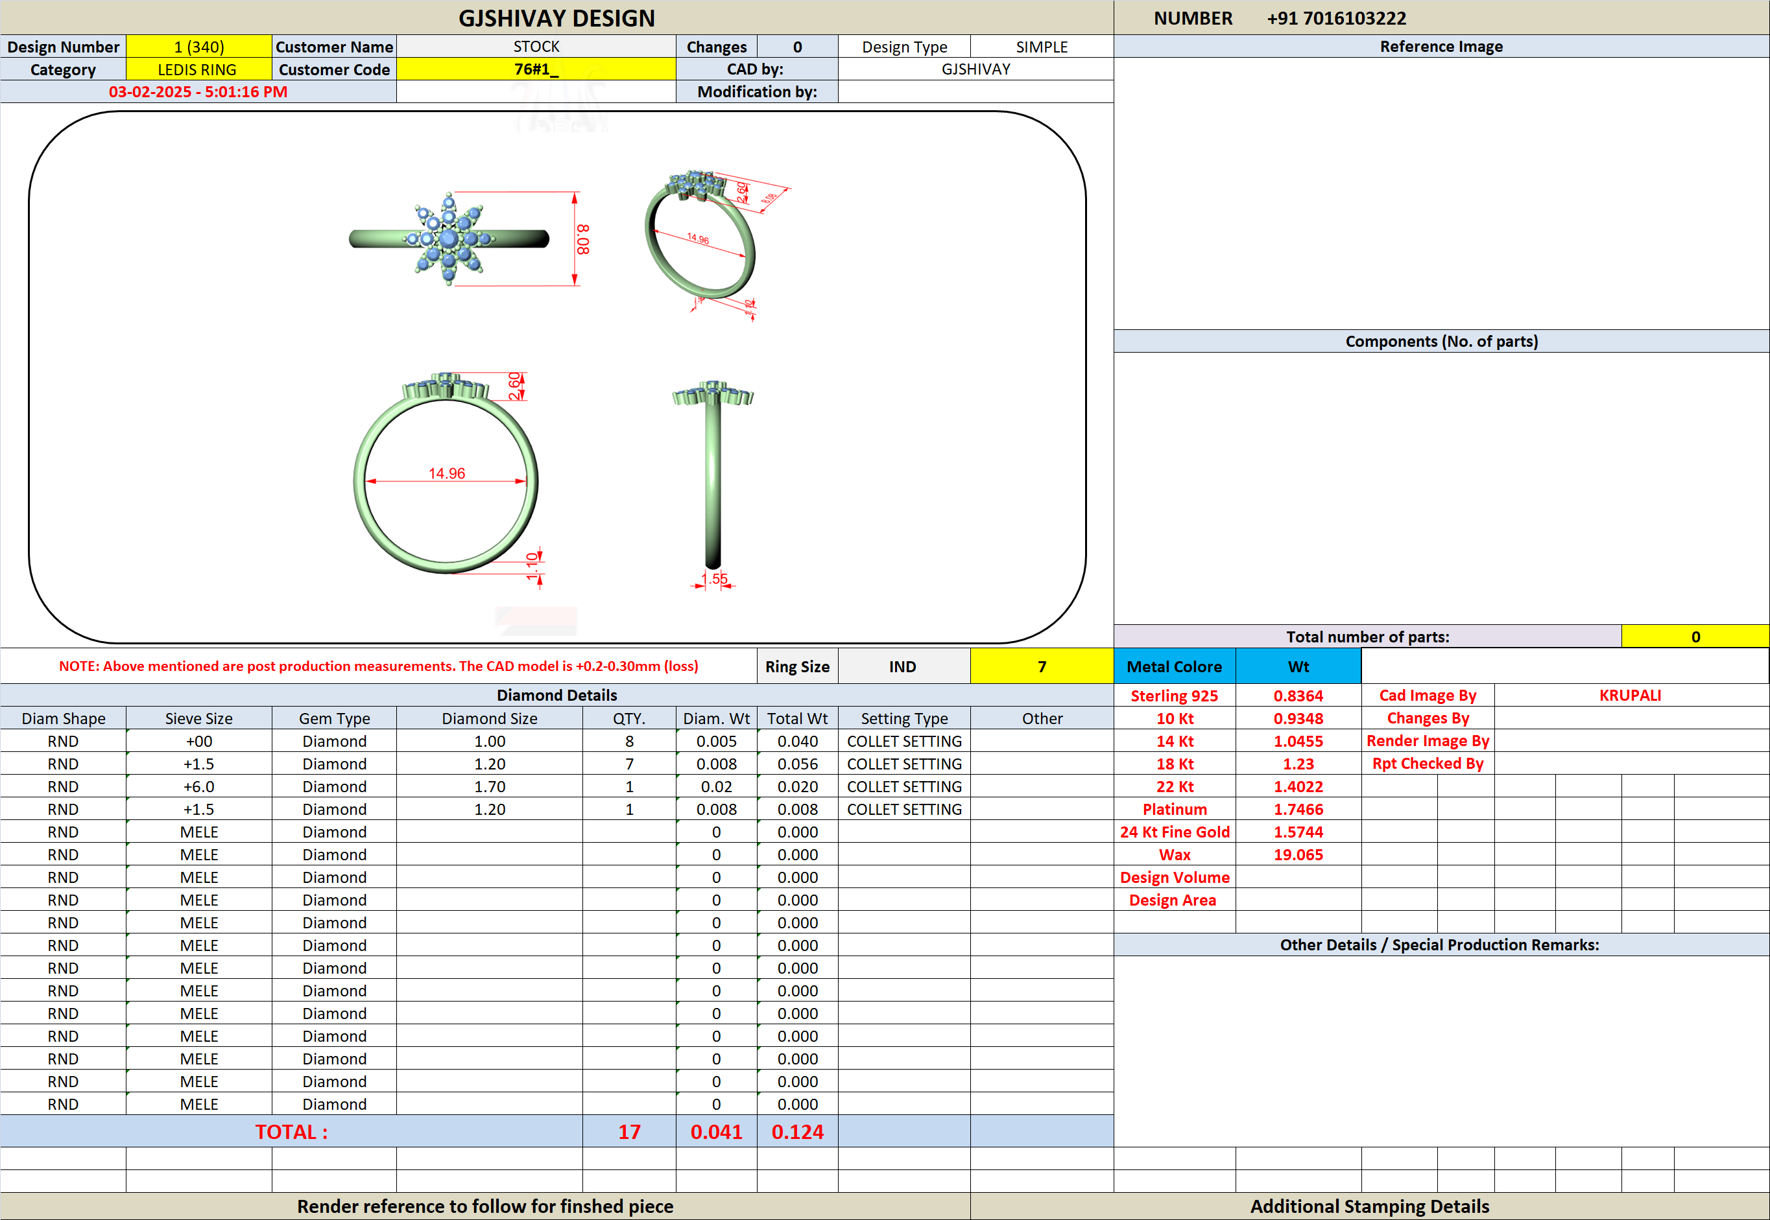Click the CAD by value GJSHIVAY
The image size is (1770, 1220).
click(975, 69)
